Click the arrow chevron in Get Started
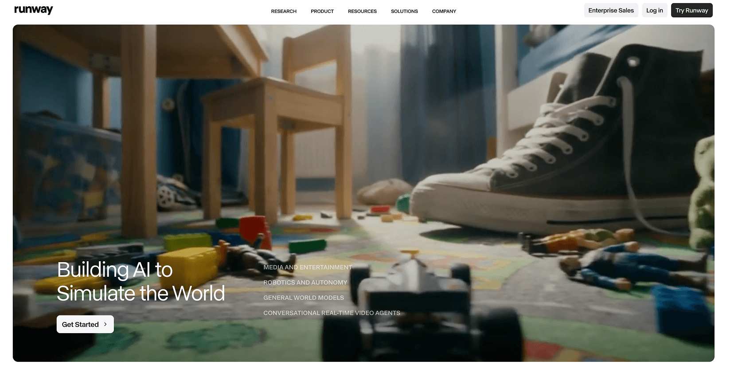Viewport: 734px width, 377px height. (105, 324)
